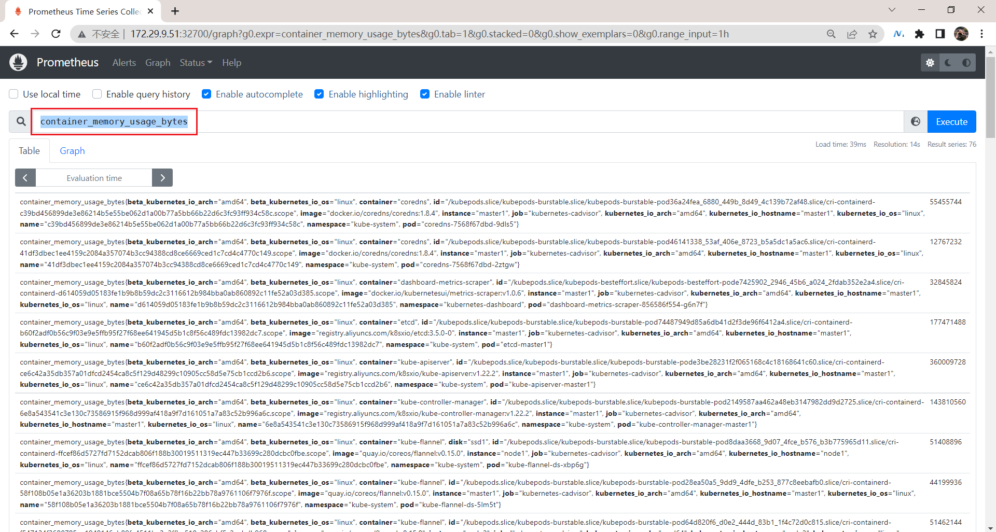This screenshot has height=532, width=996.
Task: Expand the Status dropdown menu
Action: [x=196, y=63]
